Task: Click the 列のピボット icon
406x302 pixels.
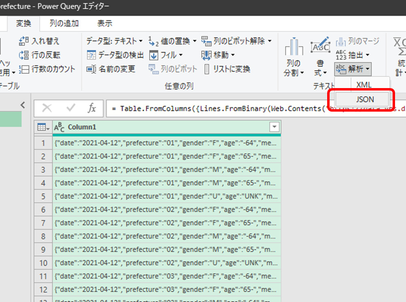Action: (x=154, y=69)
